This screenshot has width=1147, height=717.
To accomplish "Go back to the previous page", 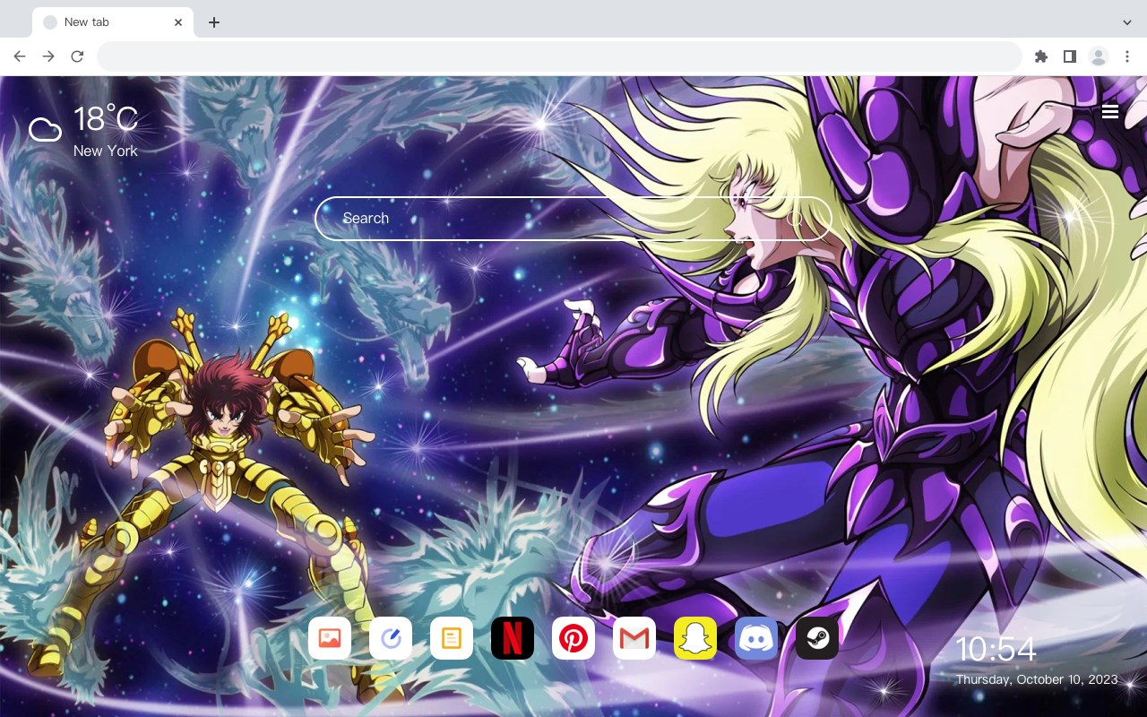I will tap(20, 56).
